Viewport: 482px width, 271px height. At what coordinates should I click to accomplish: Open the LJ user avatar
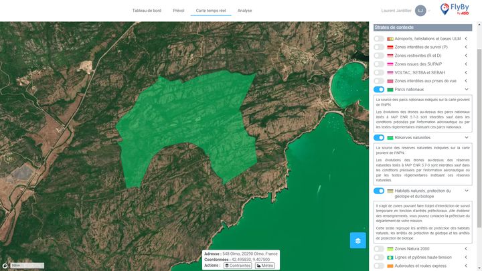pos(420,11)
